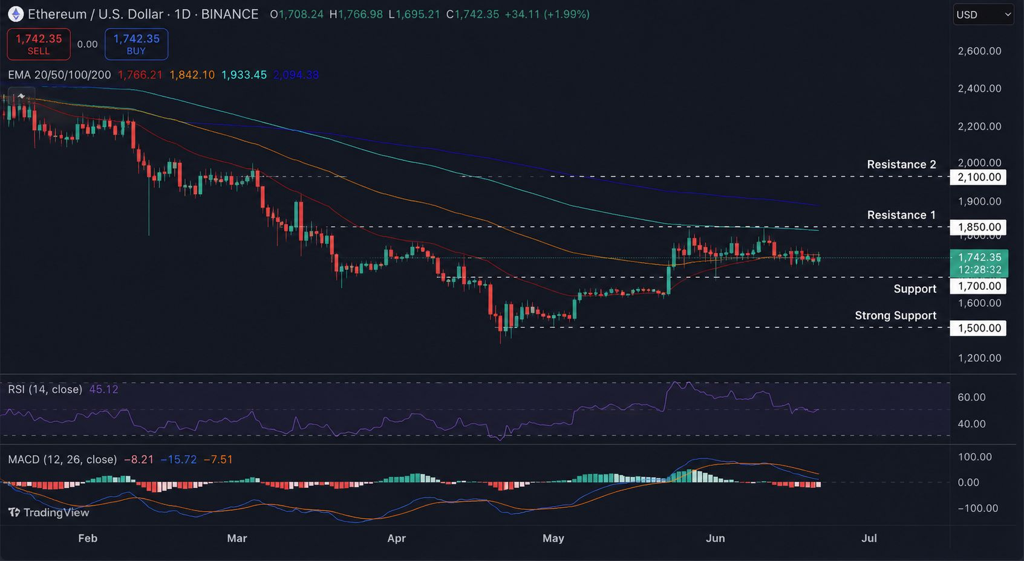Click the +34.11 (+1.99%) change value
This screenshot has width=1024, height=561.
click(x=547, y=14)
